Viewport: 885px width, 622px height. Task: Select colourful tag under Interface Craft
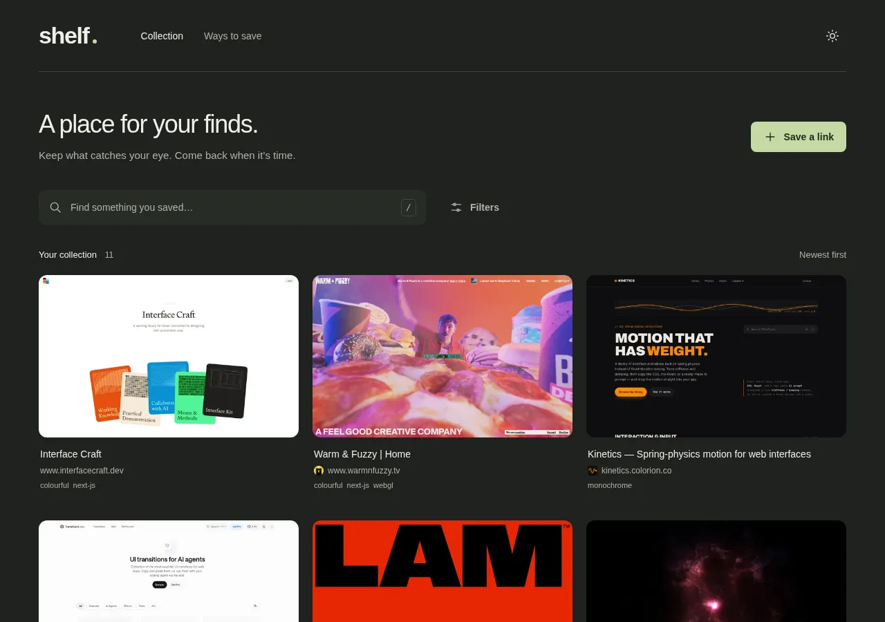coord(55,485)
